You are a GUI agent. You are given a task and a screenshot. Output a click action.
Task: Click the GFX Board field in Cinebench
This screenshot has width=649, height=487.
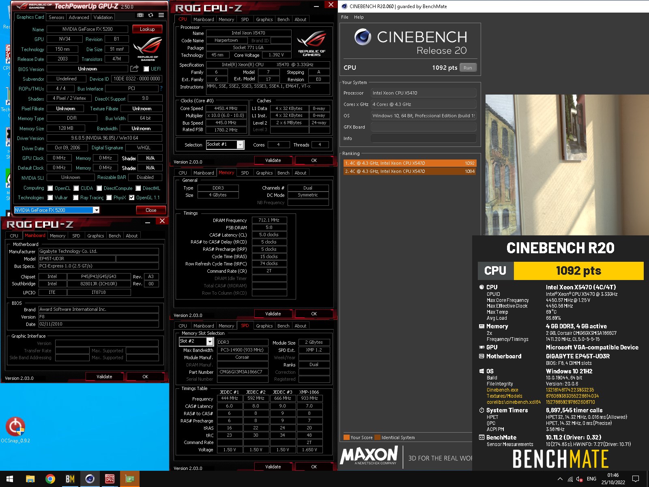coord(423,127)
